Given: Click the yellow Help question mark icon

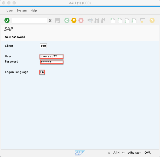Looking at the screenshot, I should click(152, 20).
